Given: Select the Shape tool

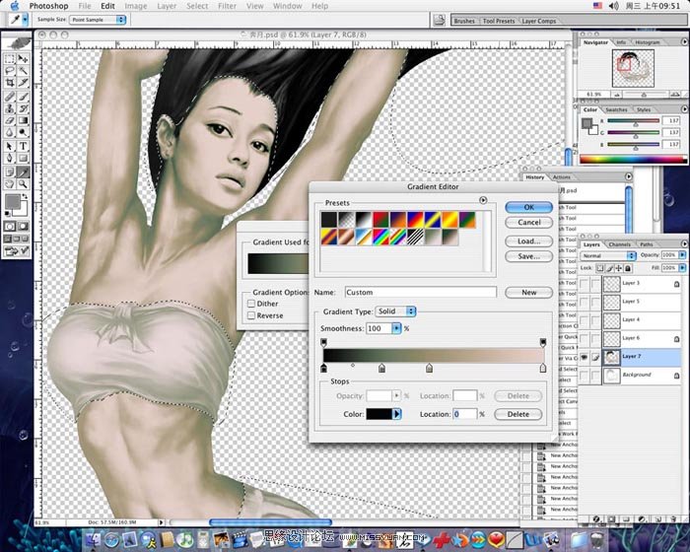Looking at the screenshot, I should (23, 158).
